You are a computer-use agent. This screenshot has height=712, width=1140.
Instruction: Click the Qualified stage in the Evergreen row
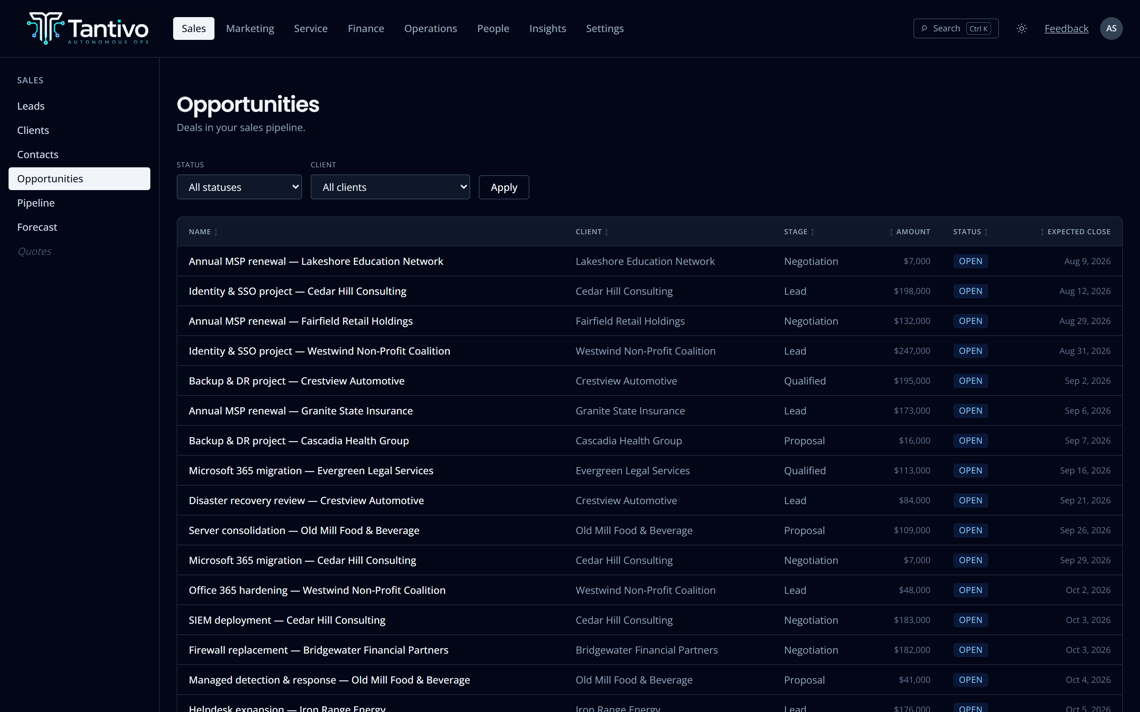point(805,471)
